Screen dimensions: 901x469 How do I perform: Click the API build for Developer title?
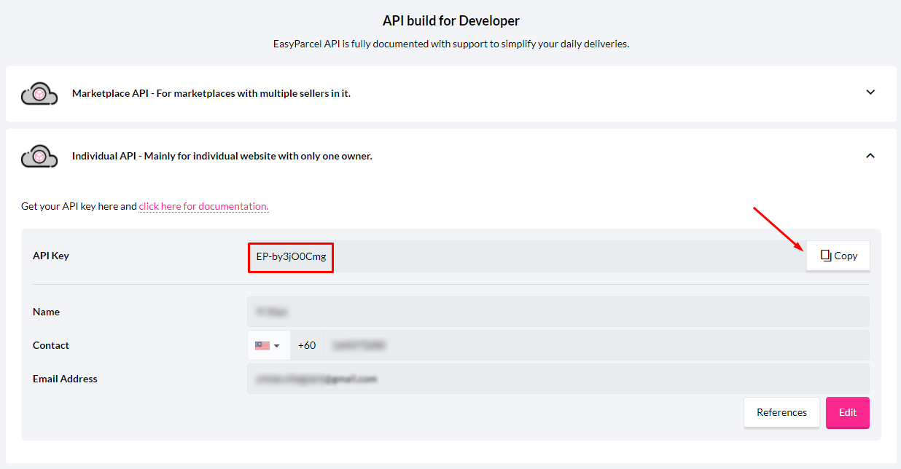(x=451, y=20)
